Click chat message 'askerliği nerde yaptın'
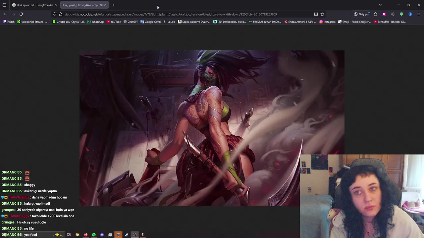Viewport: 424px width, 238px height. [40, 191]
